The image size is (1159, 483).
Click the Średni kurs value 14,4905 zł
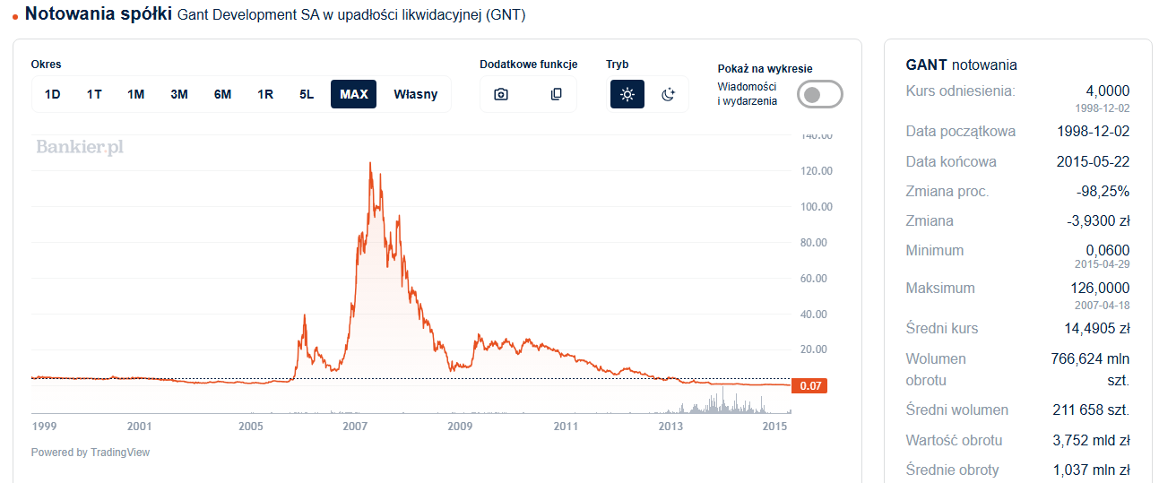point(1095,329)
